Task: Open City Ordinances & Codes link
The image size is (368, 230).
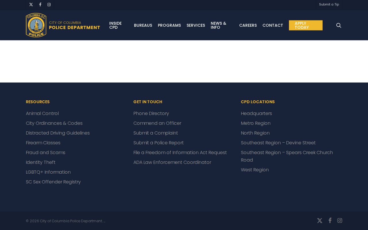Action: [x=54, y=123]
